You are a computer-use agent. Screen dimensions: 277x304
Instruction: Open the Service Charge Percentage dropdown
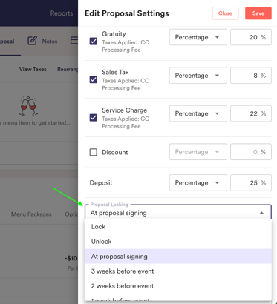[198, 113]
